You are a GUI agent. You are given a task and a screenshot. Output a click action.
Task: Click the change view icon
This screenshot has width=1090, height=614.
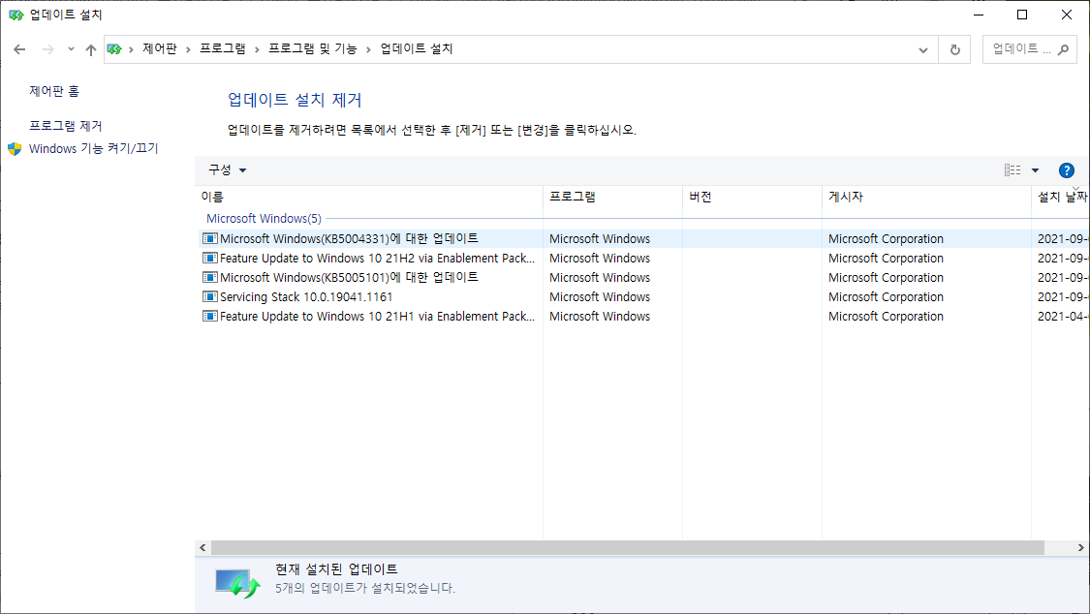click(1012, 170)
